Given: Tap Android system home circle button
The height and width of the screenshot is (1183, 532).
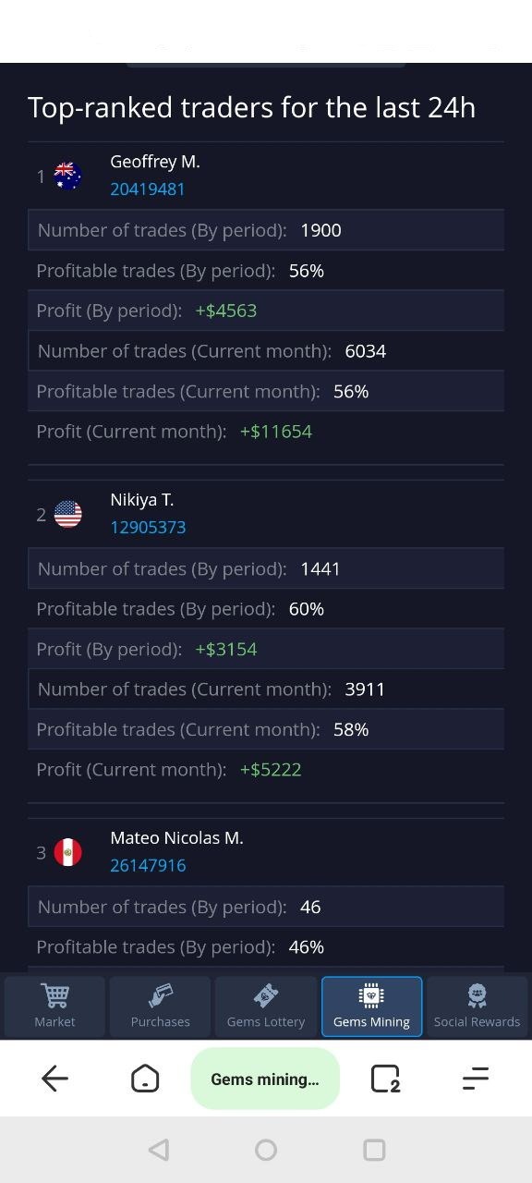Looking at the screenshot, I should (x=266, y=1150).
